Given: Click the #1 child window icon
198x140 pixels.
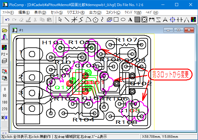Looking at the screenshot, I should 15,30.
